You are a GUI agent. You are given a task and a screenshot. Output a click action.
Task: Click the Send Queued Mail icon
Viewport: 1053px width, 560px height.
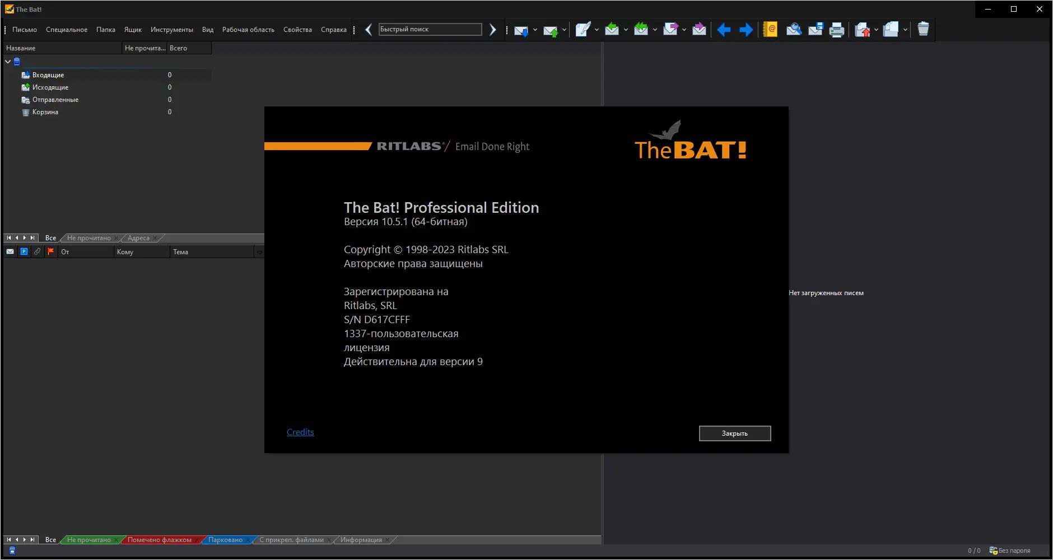click(x=551, y=30)
